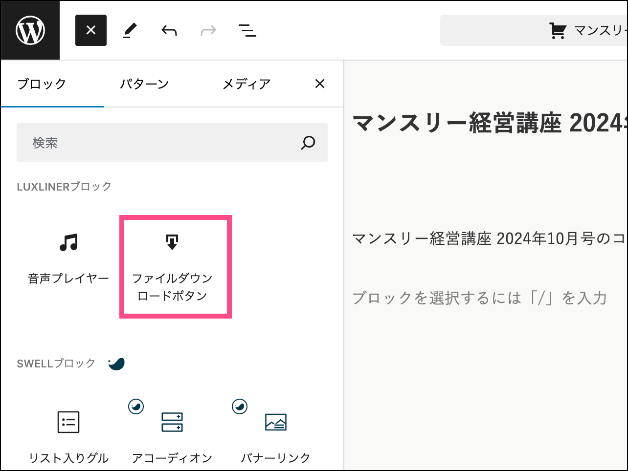This screenshot has height=471, width=628.
Task: Click the post title heading
Action: [x=489, y=123]
